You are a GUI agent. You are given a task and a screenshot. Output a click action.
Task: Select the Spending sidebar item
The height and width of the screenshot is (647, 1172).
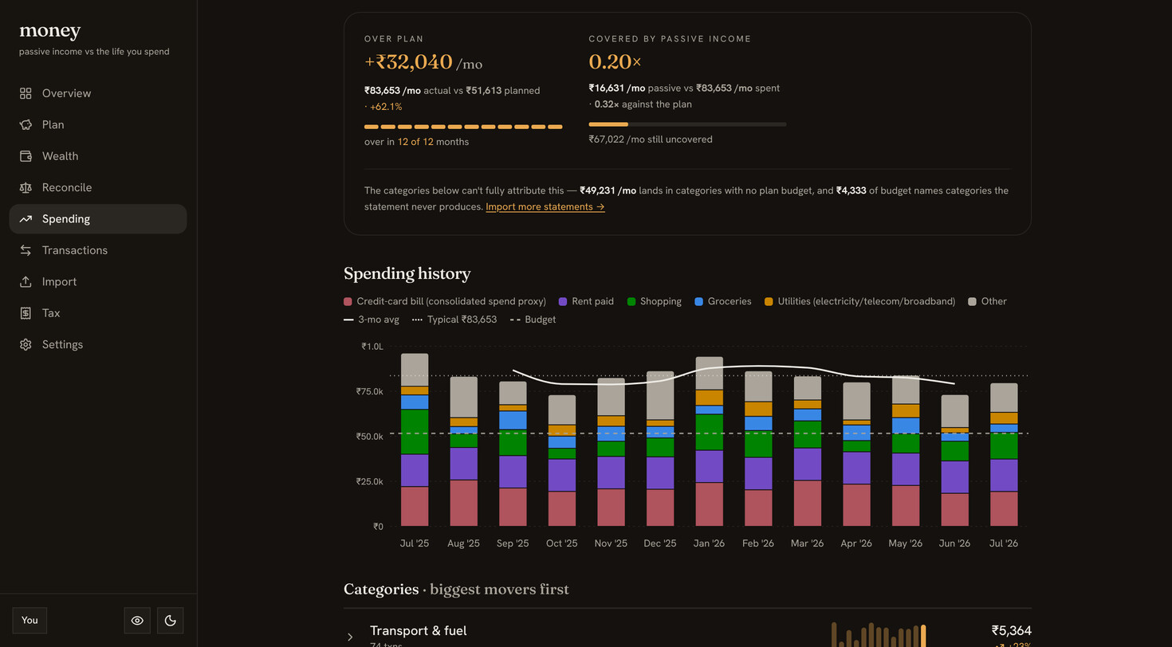point(98,219)
